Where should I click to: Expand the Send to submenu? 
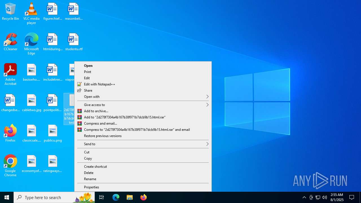coord(143,144)
